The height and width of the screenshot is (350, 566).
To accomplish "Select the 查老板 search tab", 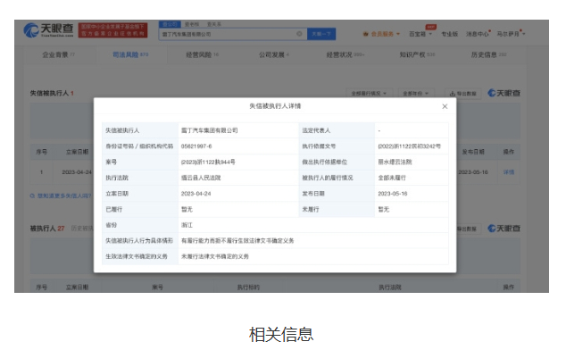I will coord(192,24).
